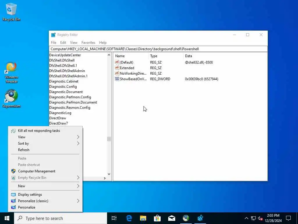Open Winaero Tweaker desktop shortcut
This screenshot has height=224, width=298.
tap(11, 72)
